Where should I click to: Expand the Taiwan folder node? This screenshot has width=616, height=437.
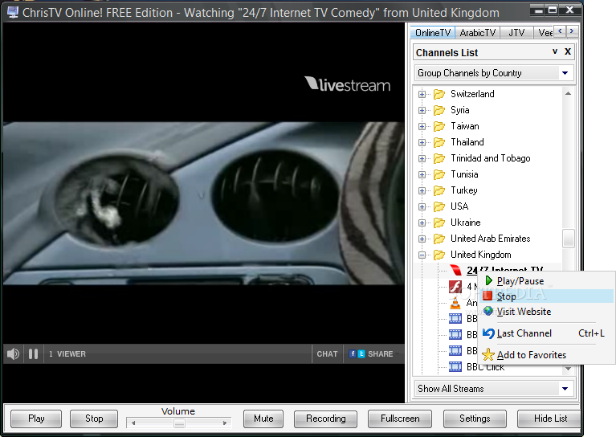422,127
